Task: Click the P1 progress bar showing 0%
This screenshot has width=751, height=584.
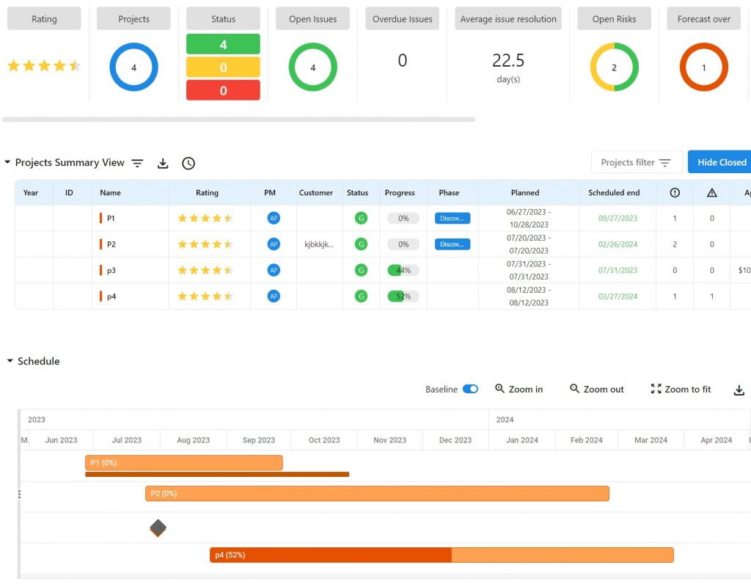Action: click(x=403, y=218)
